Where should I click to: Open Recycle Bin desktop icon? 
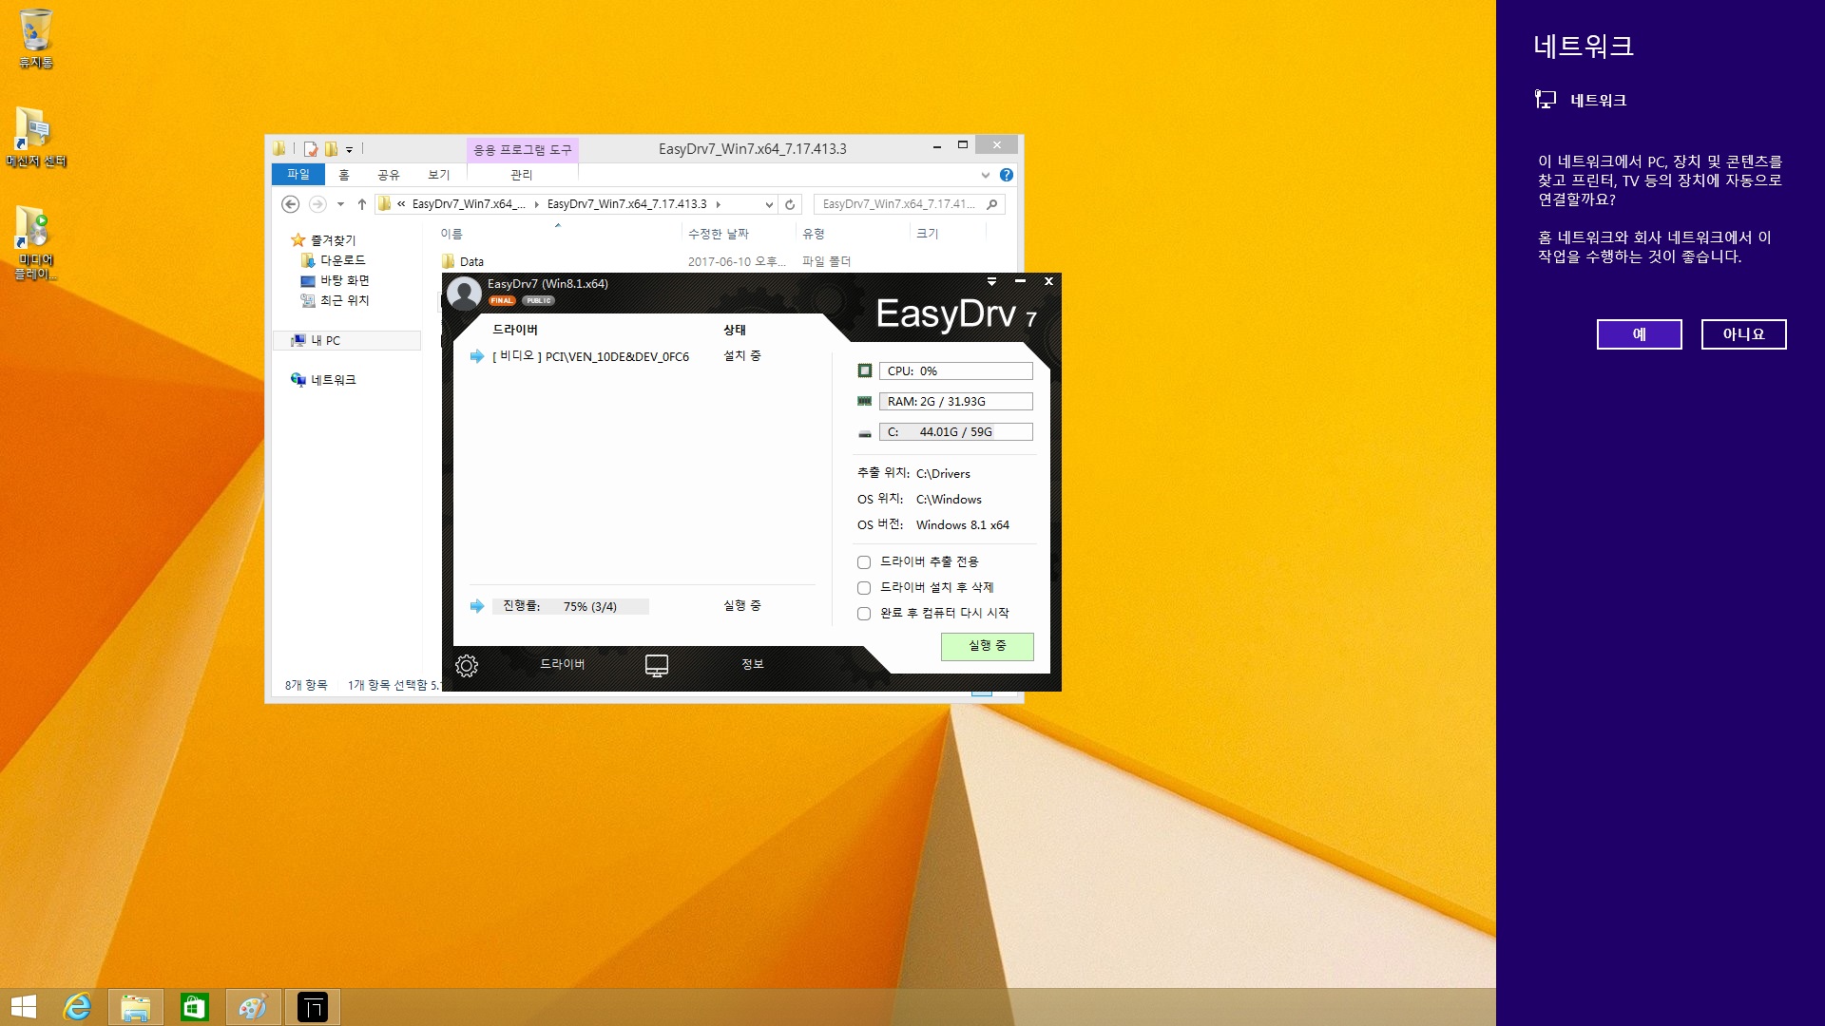pyautogui.click(x=36, y=38)
